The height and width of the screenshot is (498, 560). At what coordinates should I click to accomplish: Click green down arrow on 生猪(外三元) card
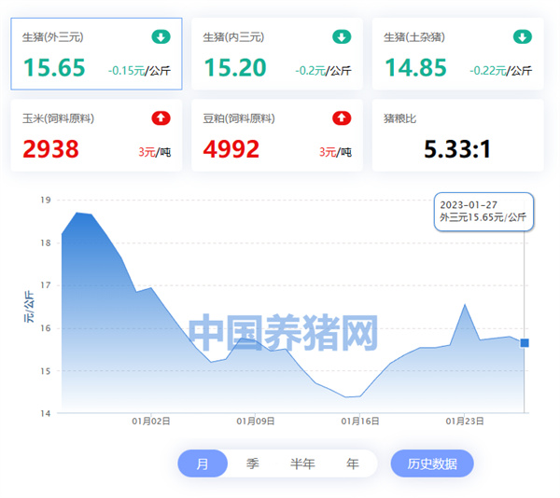click(x=161, y=37)
